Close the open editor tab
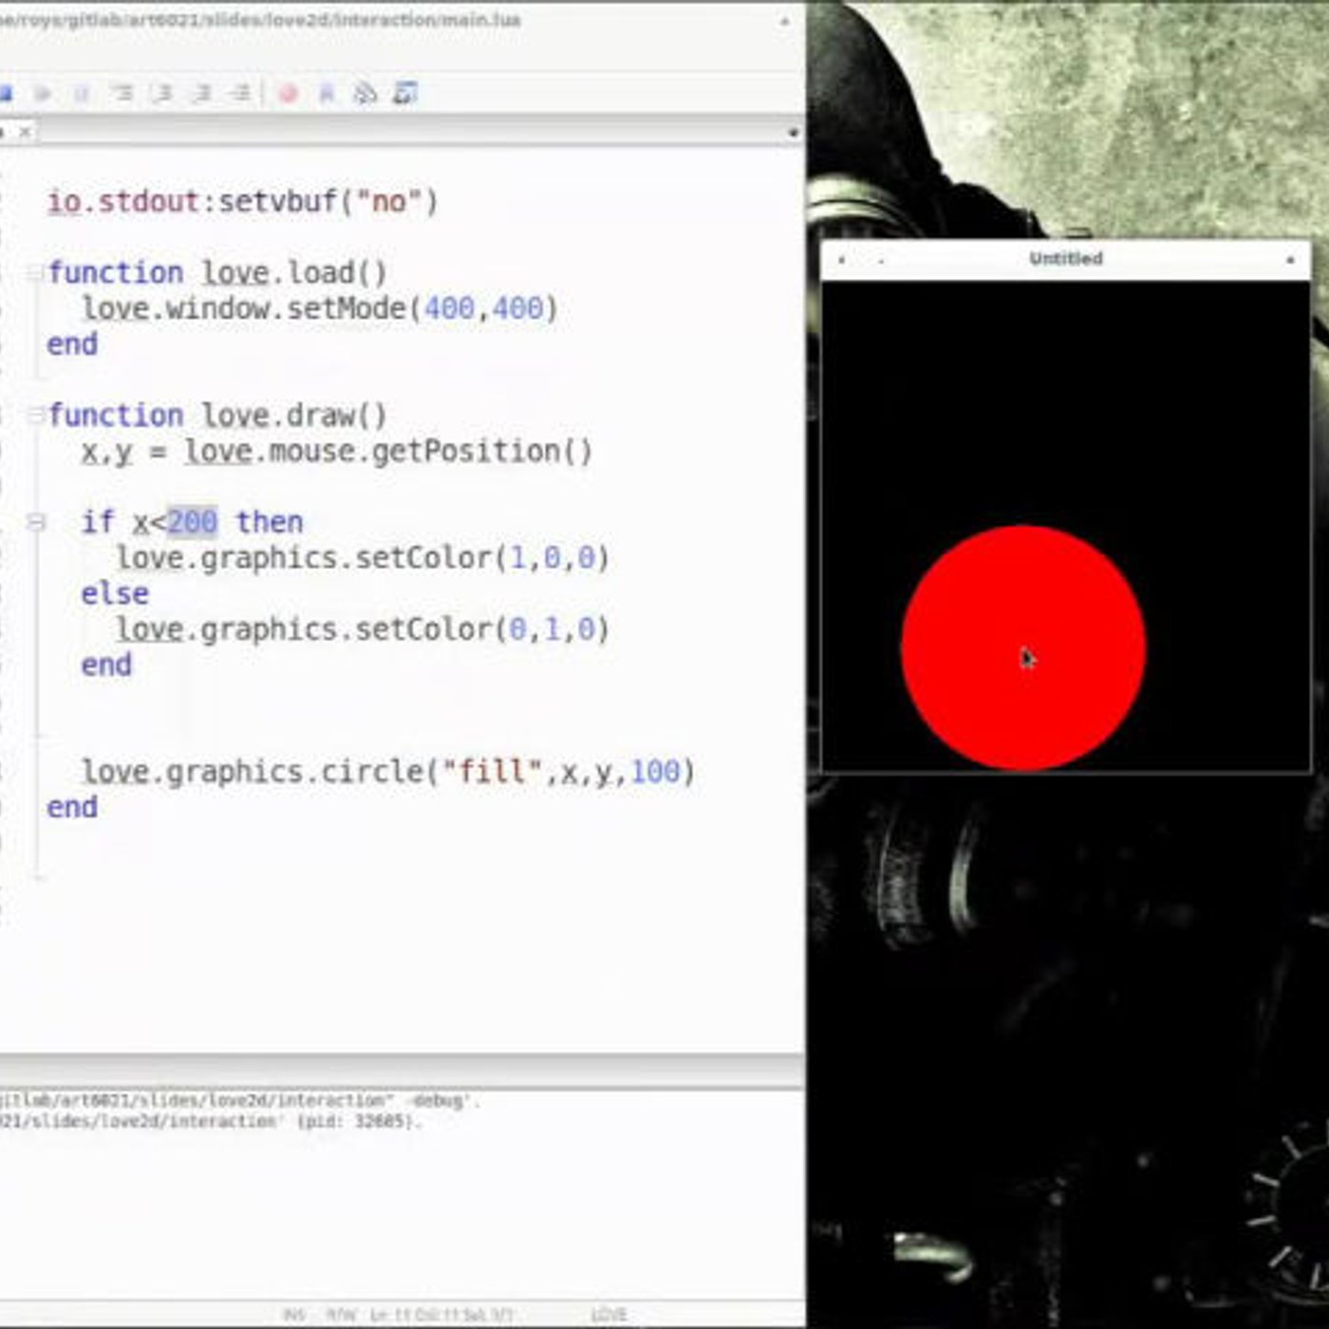Viewport: 1329px width, 1329px height. click(x=26, y=132)
